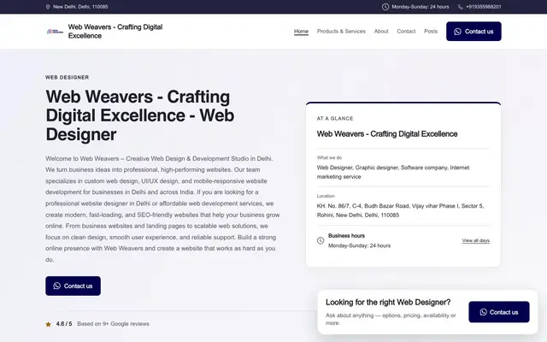Click New Delhi, Delhi, 110085 address text
This screenshot has height=342, width=547.
point(80,7)
